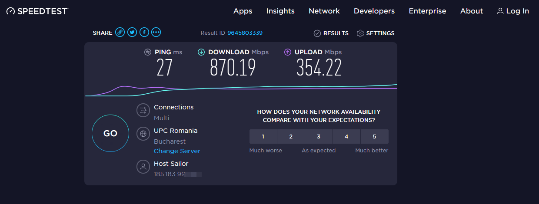
Task: Click 'Bucharest' location text
Action: (170, 141)
